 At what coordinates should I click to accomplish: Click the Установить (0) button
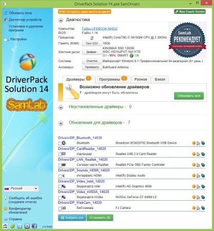tap(100, 218)
